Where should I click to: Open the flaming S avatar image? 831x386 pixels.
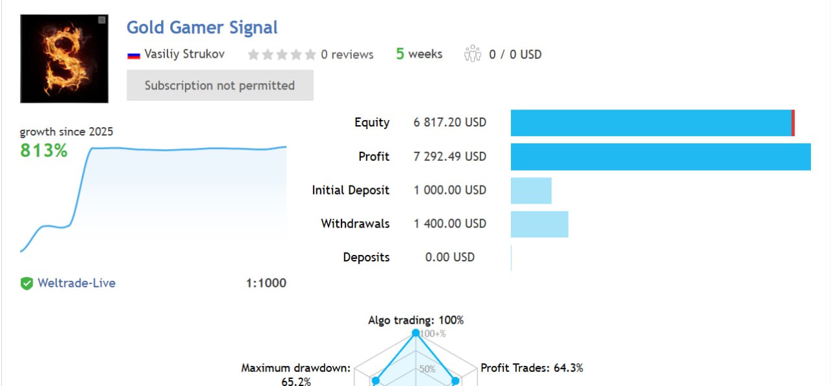[x=64, y=58]
